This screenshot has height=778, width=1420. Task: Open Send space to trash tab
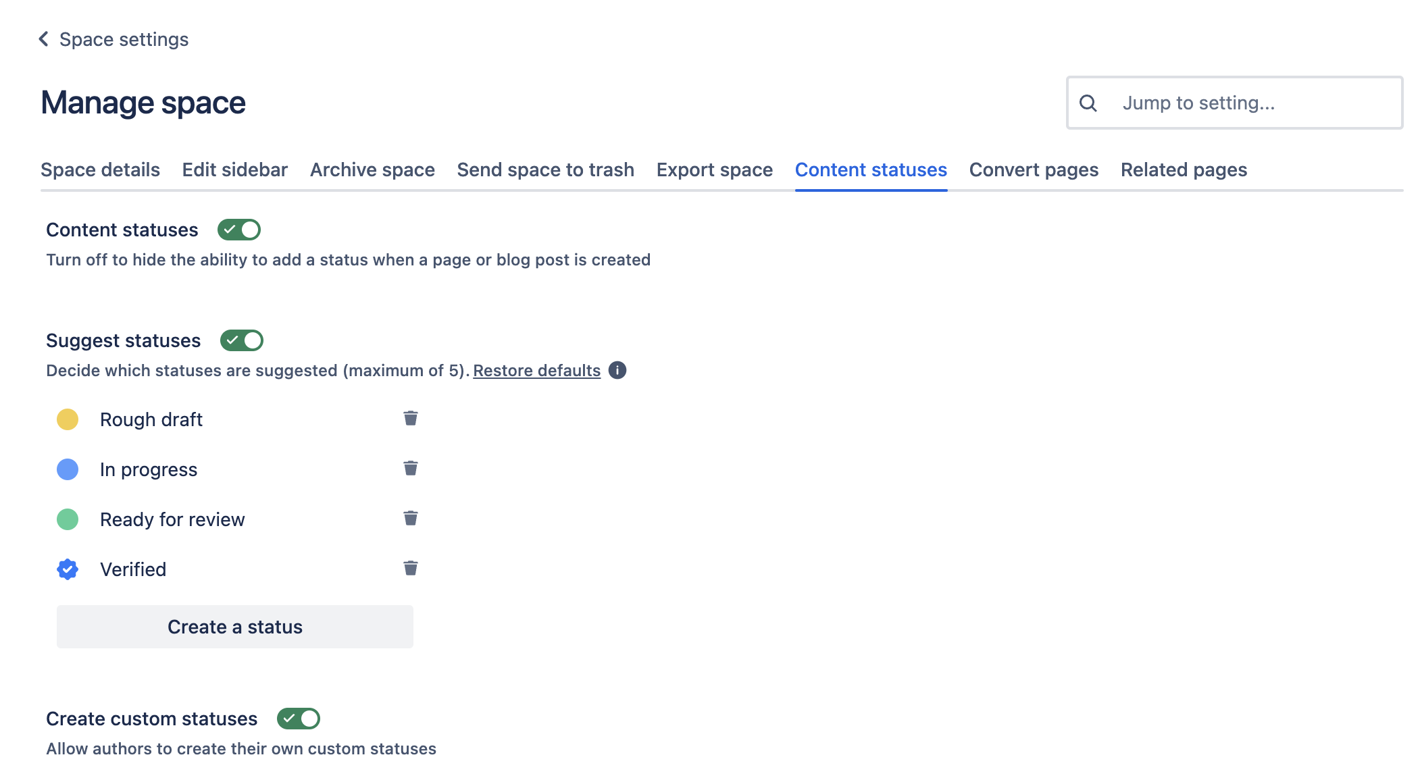(x=546, y=170)
